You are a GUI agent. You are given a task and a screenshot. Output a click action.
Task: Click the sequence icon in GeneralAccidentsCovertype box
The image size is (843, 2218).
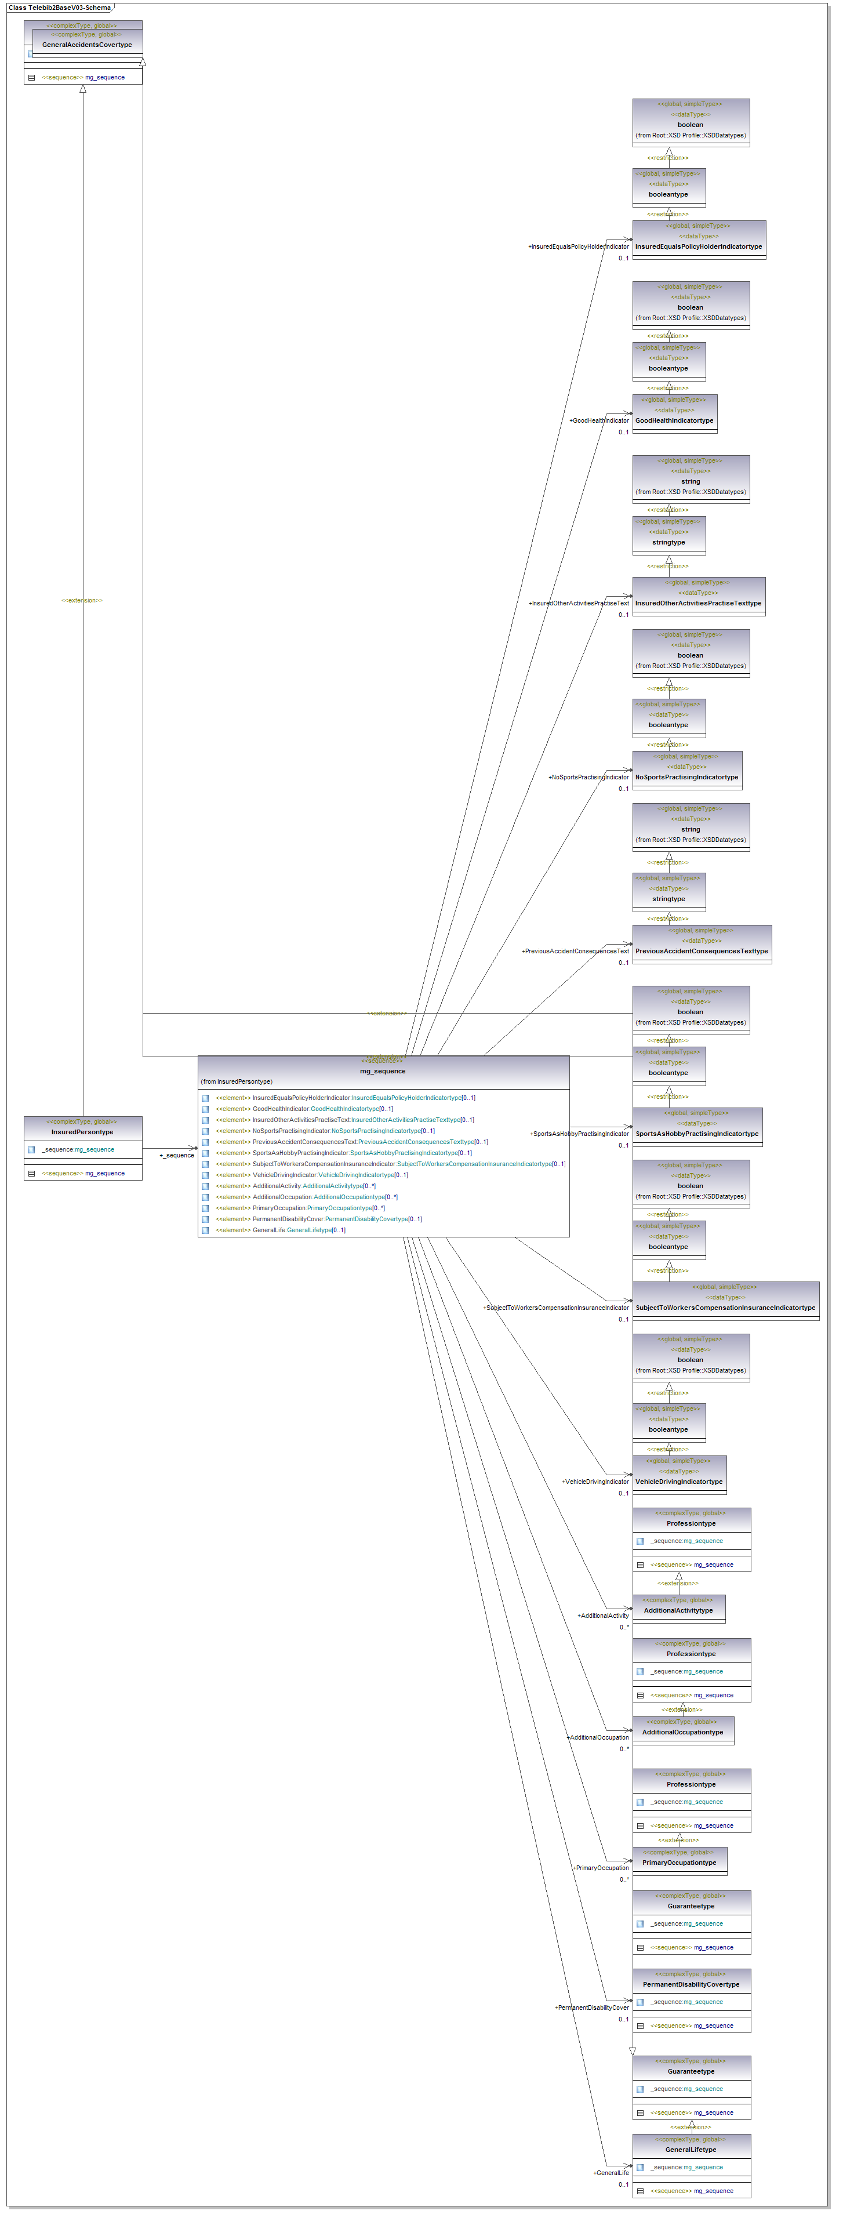point(31,78)
